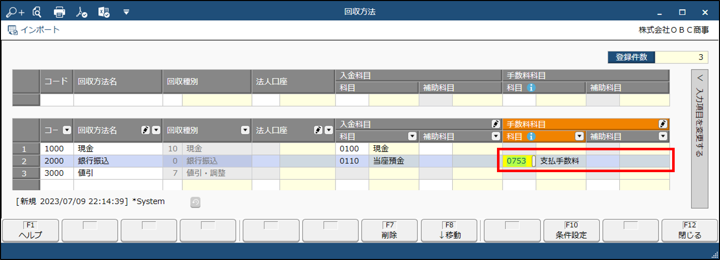Click code cell 2000
Screen dimensions: 720x260
tap(57, 161)
